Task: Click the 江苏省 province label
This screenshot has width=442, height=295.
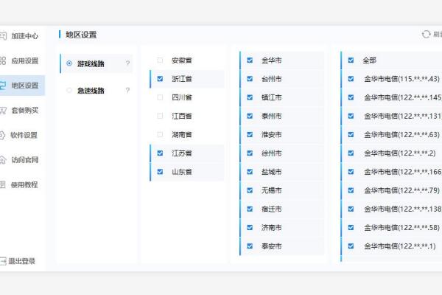Action: point(182,153)
